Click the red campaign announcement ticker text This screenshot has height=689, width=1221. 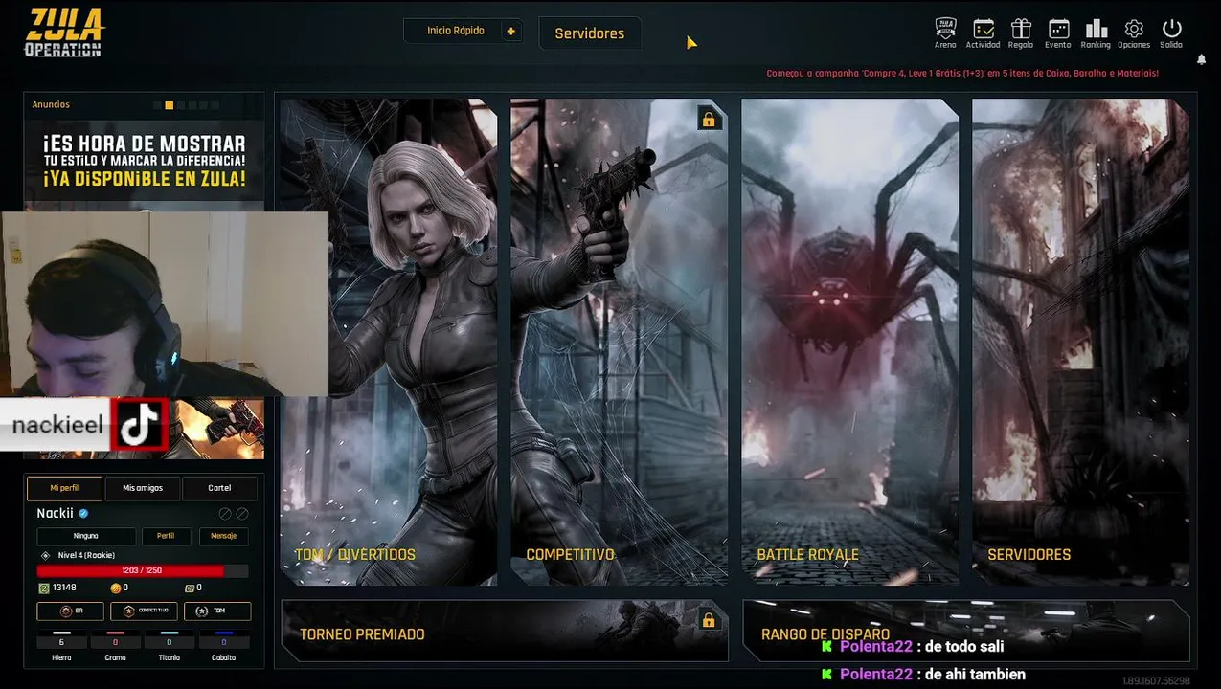click(962, 73)
